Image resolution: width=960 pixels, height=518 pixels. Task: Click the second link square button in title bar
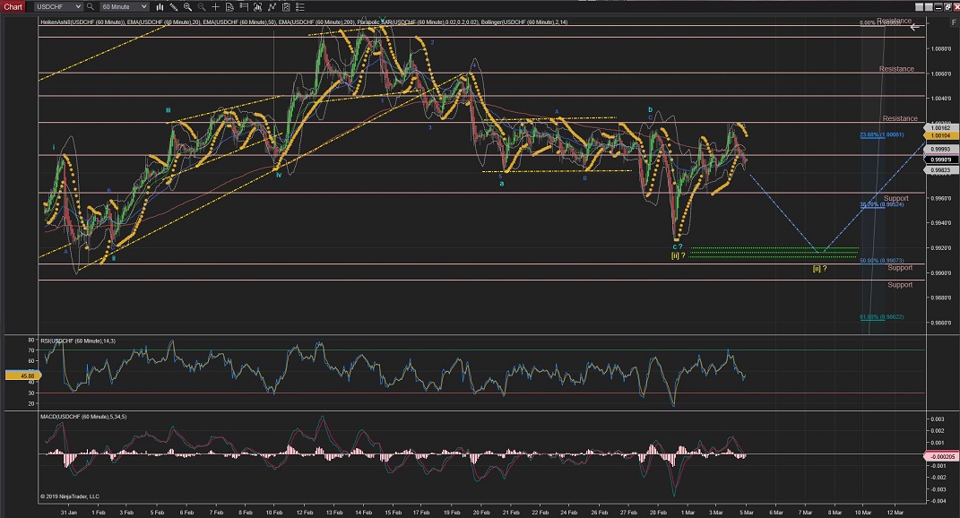(x=929, y=7)
